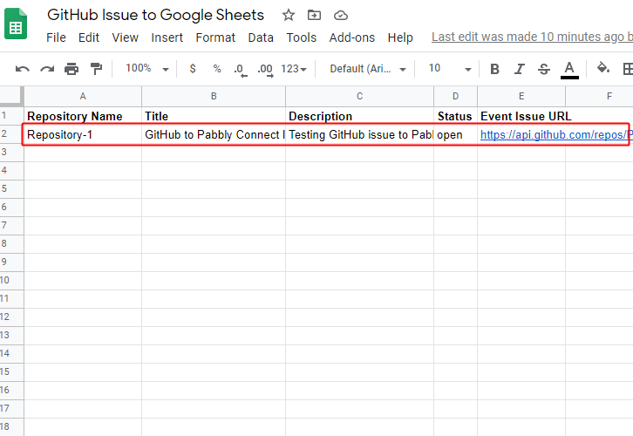
Task: Select the Title header cell
Action: pos(214,116)
